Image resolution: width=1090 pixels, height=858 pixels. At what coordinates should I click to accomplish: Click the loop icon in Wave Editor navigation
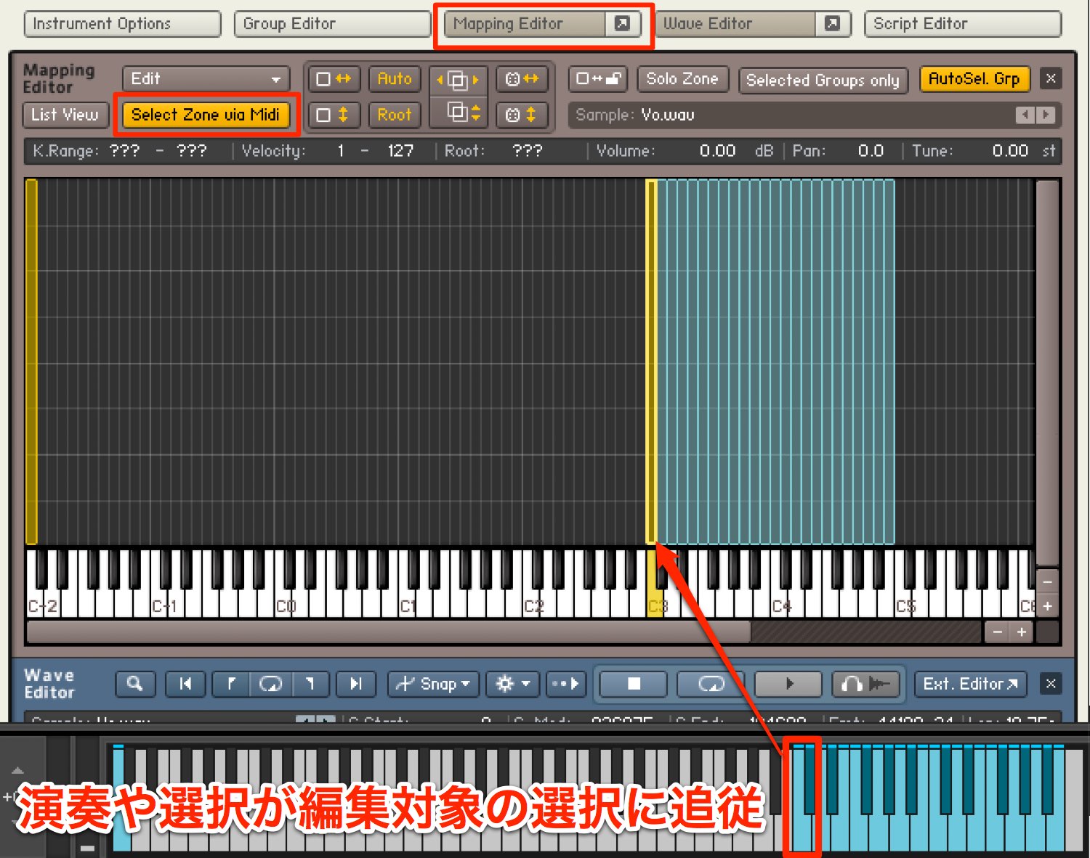[271, 684]
